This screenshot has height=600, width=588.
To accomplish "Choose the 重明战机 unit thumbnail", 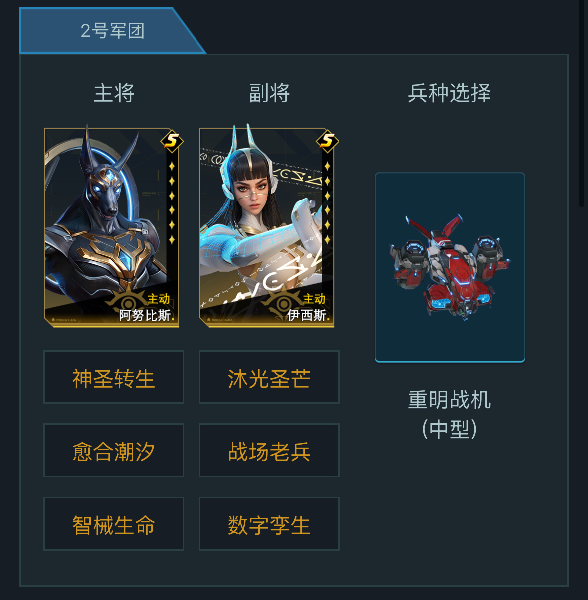I will point(450,267).
